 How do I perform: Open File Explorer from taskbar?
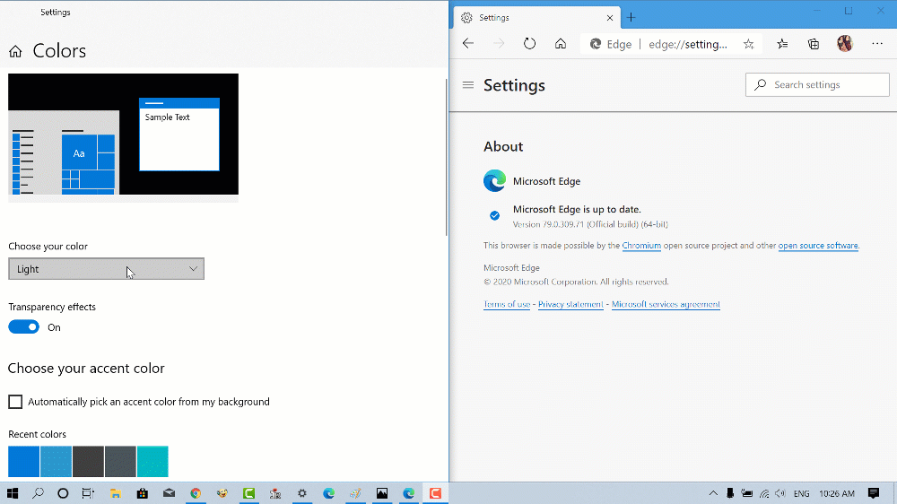click(116, 493)
